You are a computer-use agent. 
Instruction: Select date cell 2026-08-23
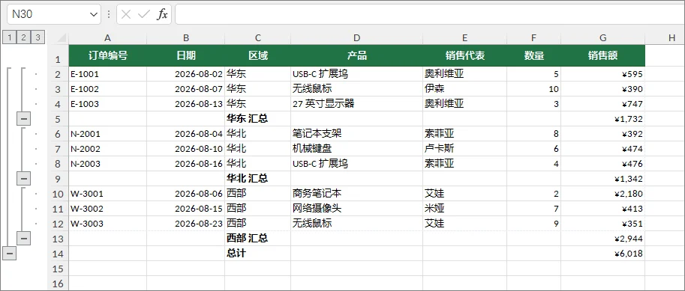click(x=185, y=224)
